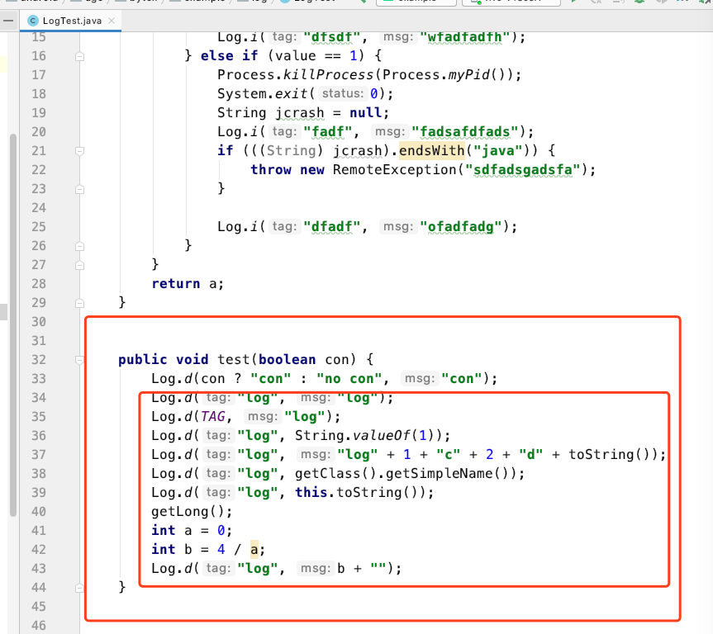Click line number 21 in the gutter
This screenshot has width=713, height=634.
pos(39,150)
